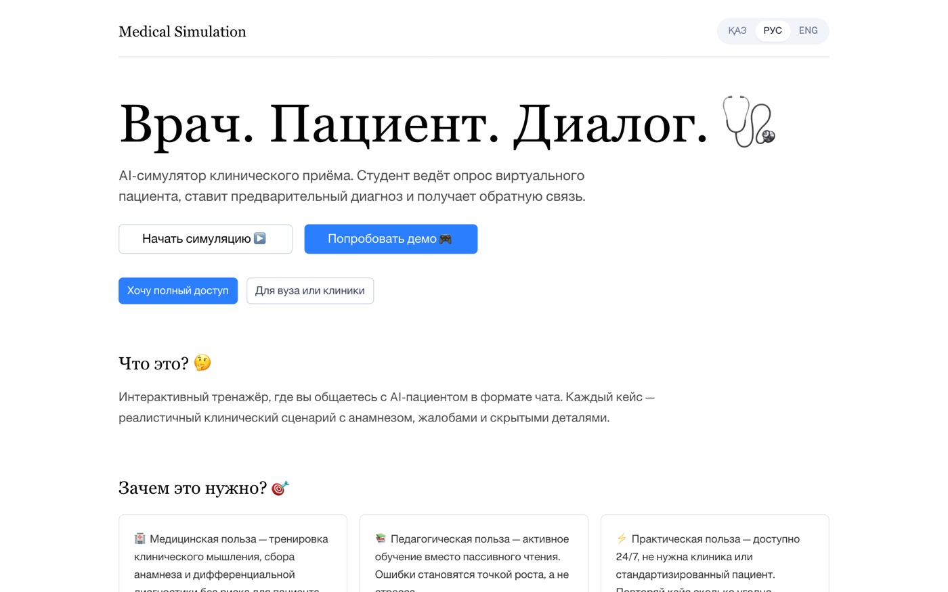Switch language to ҚАЗ
948x592 pixels.
click(x=737, y=31)
